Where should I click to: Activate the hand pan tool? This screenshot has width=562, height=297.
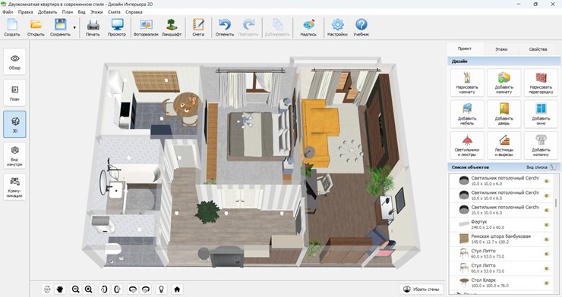[x=60, y=289]
